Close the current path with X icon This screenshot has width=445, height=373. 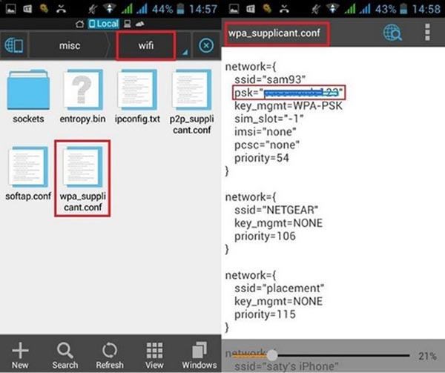pos(206,45)
